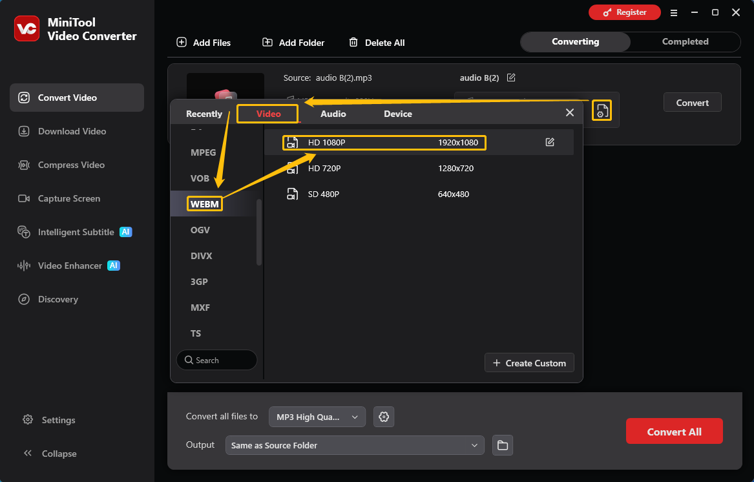Browse for output folder icon
The height and width of the screenshot is (482, 754).
click(503, 445)
